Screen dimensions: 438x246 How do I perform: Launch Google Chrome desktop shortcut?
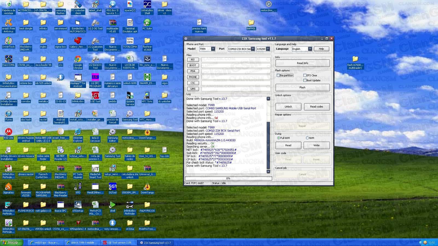click(78, 62)
